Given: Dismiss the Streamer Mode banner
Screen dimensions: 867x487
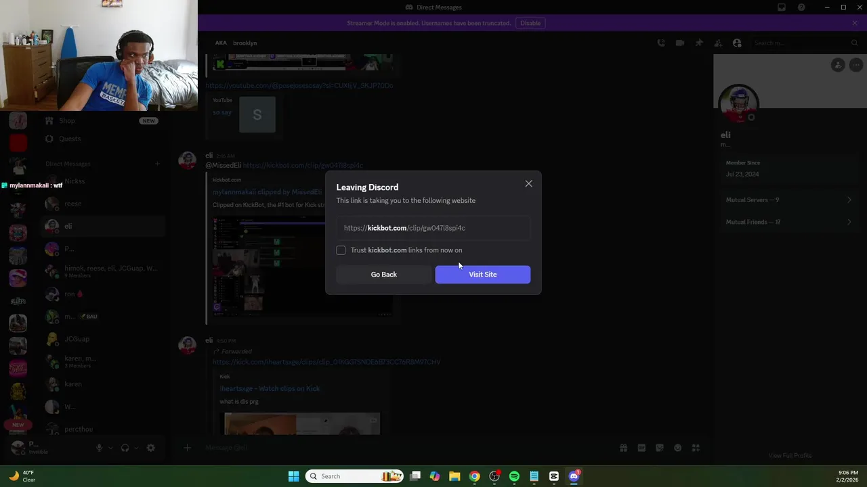Looking at the screenshot, I should click(x=855, y=23).
